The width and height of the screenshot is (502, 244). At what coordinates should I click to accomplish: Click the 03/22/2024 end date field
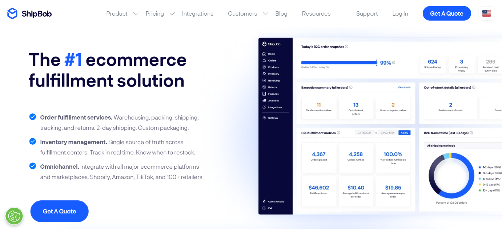[387, 133]
